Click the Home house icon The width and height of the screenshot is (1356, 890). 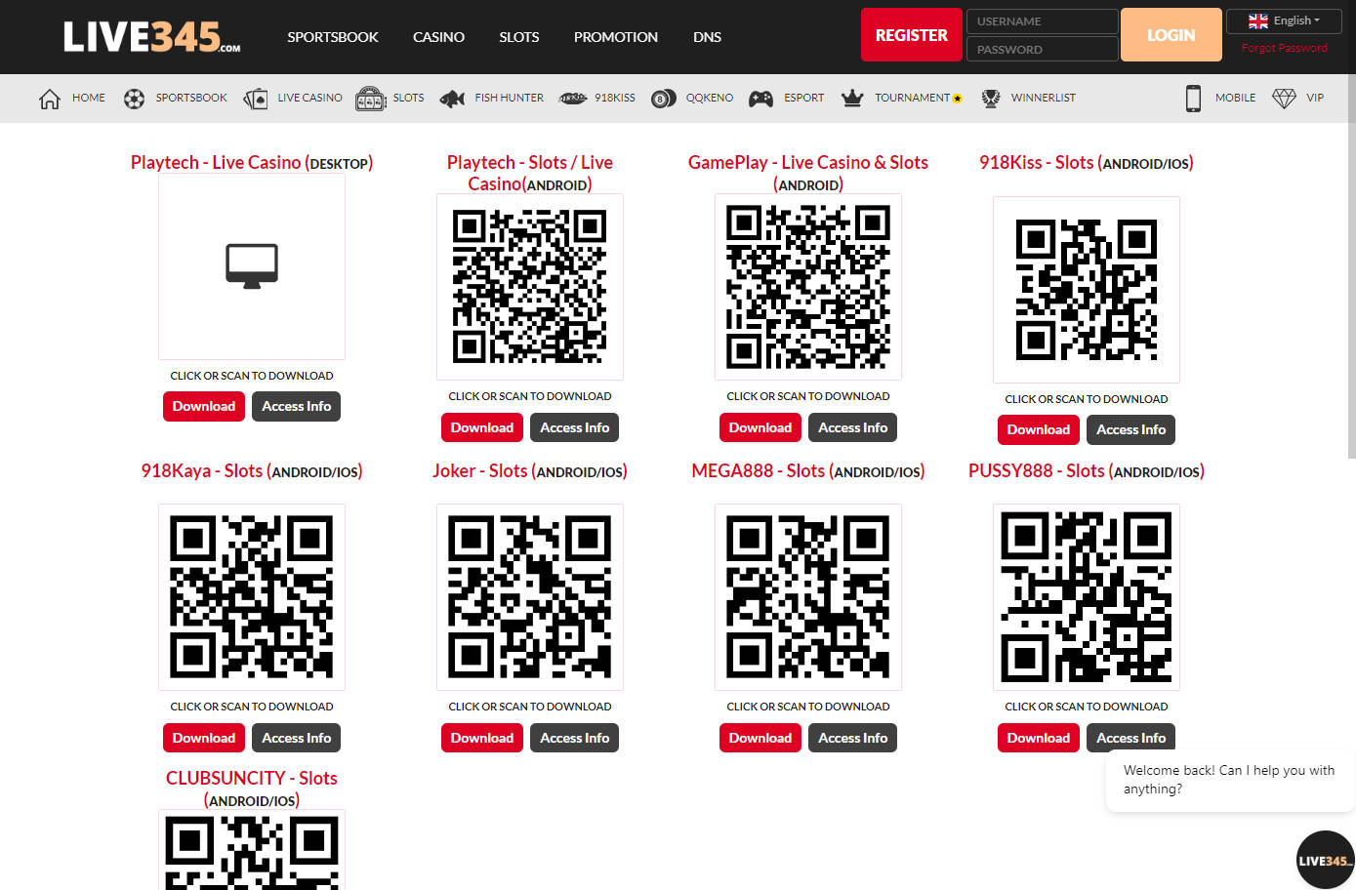tap(50, 99)
